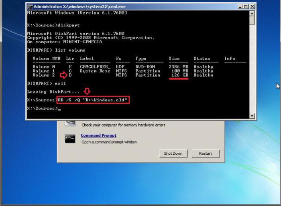
Task: Click the red arrow pointing at D
Action: tap(63, 75)
